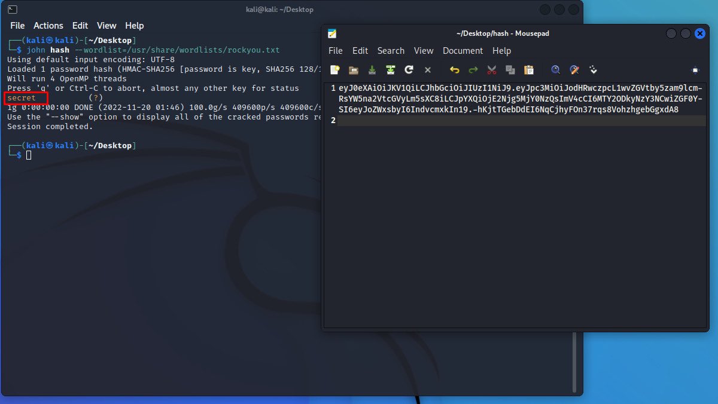This screenshot has width=718, height=404.
Task: Click the Close document X icon in Mousepad toolbar
Action: pyautogui.click(x=428, y=70)
